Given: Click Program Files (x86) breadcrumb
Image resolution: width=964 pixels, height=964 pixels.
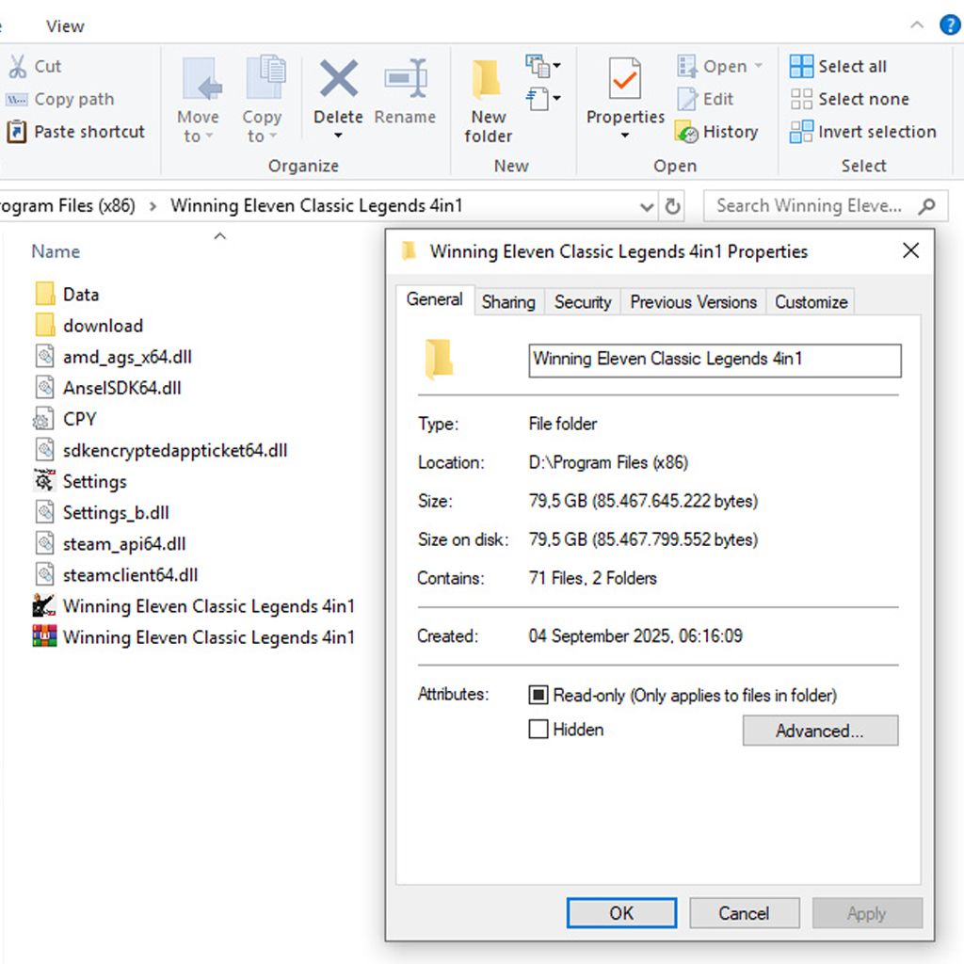Looking at the screenshot, I should click(66, 205).
